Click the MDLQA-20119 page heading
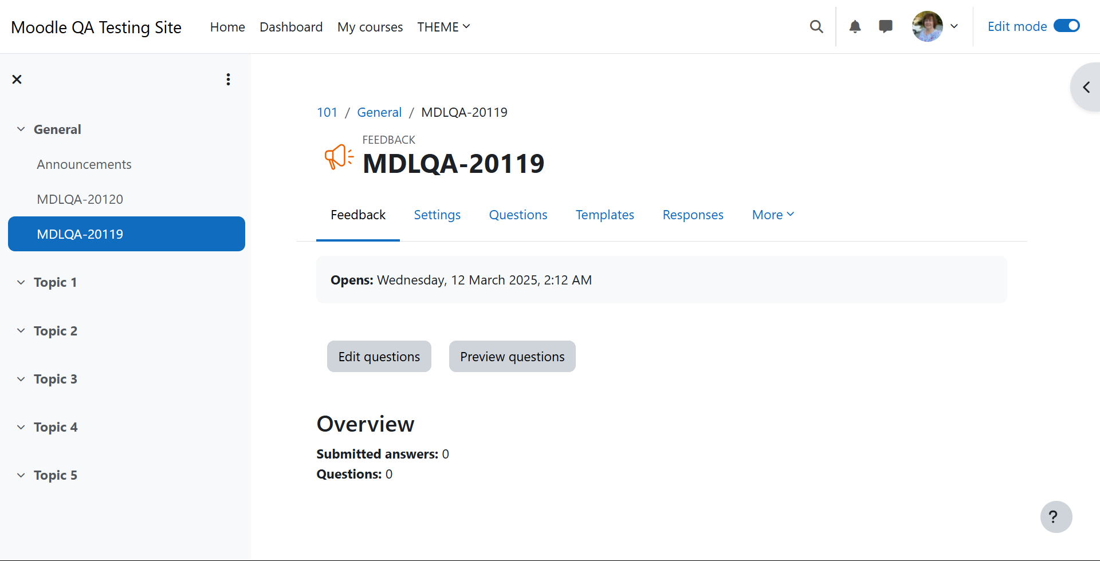Image resolution: width=1100 pixels, height=561 pixels. [454, 164]
